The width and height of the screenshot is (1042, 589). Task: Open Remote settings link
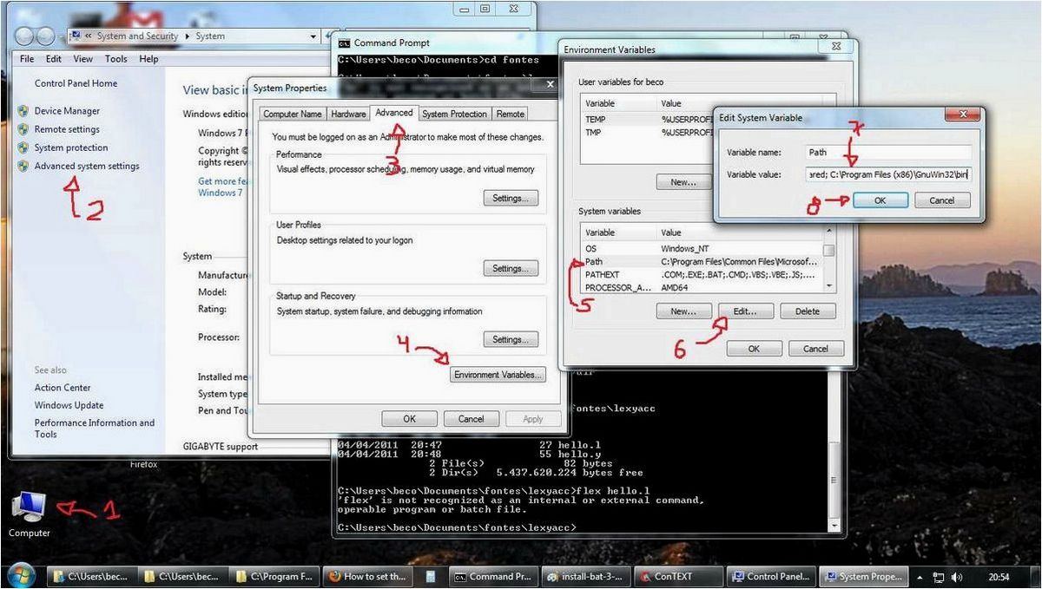pos(67,129)
